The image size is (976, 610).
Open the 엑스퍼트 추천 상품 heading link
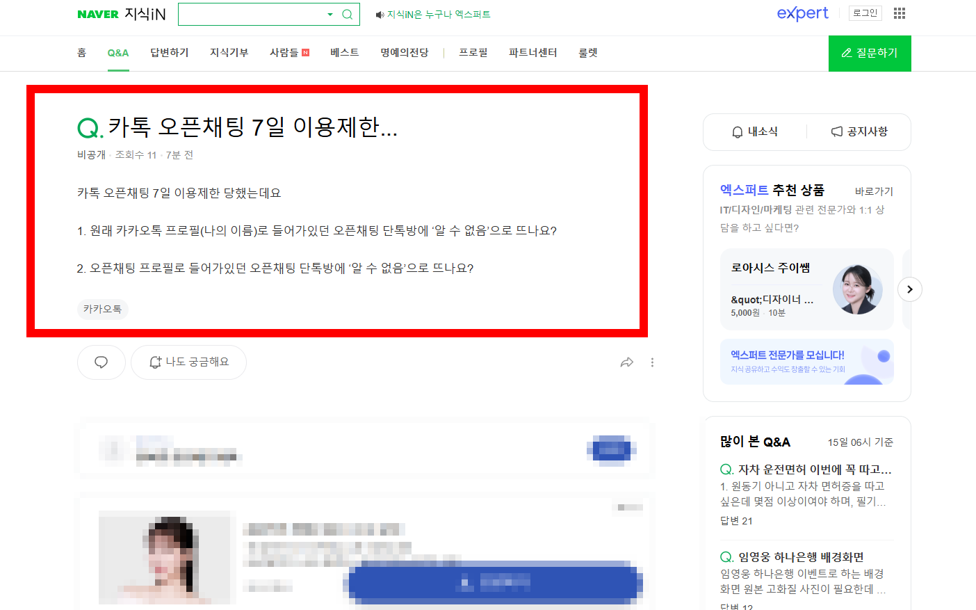point(772,190)
